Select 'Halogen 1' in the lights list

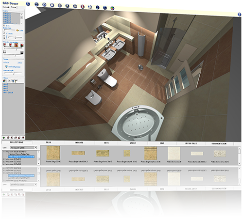7,14
